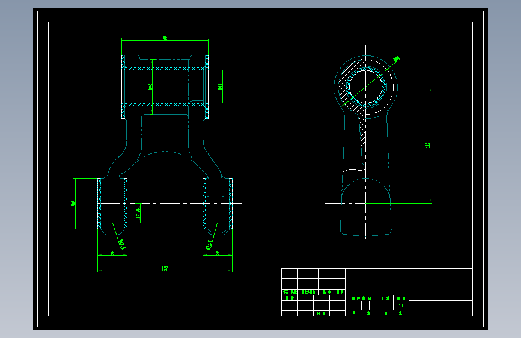521x338 pixels.
Task: Select the R19.5 radius label on the left fork arm
Action: (x=121, y=244)
